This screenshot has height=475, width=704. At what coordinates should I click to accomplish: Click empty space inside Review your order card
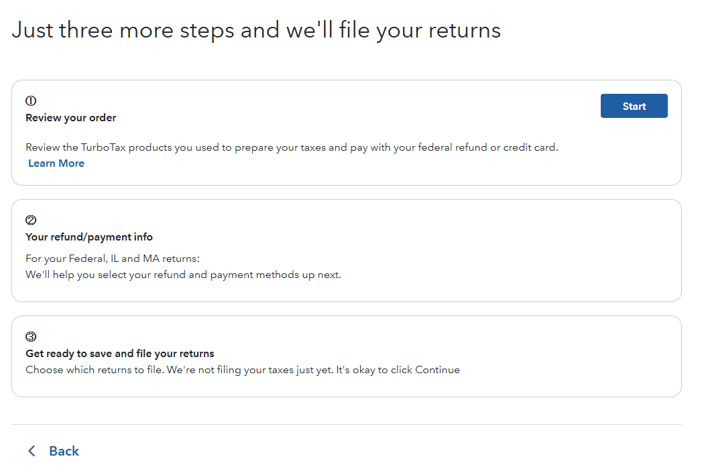402,114
